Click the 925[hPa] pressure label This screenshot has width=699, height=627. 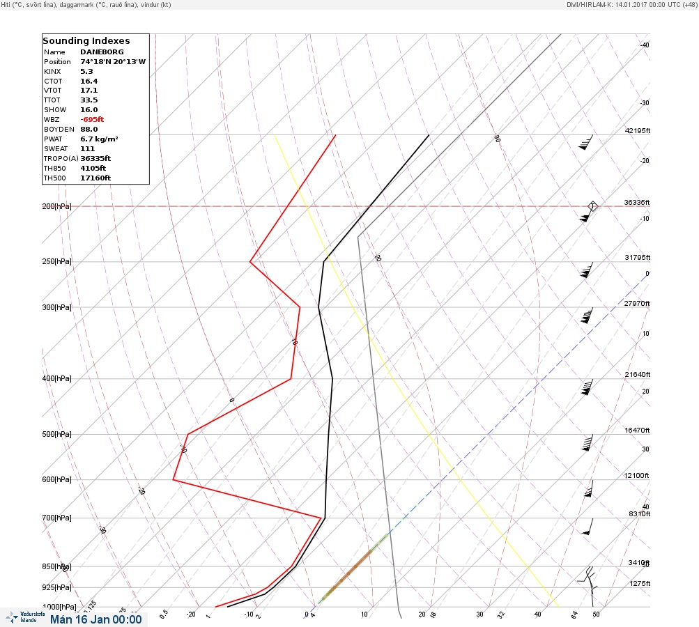pos(56,588)
